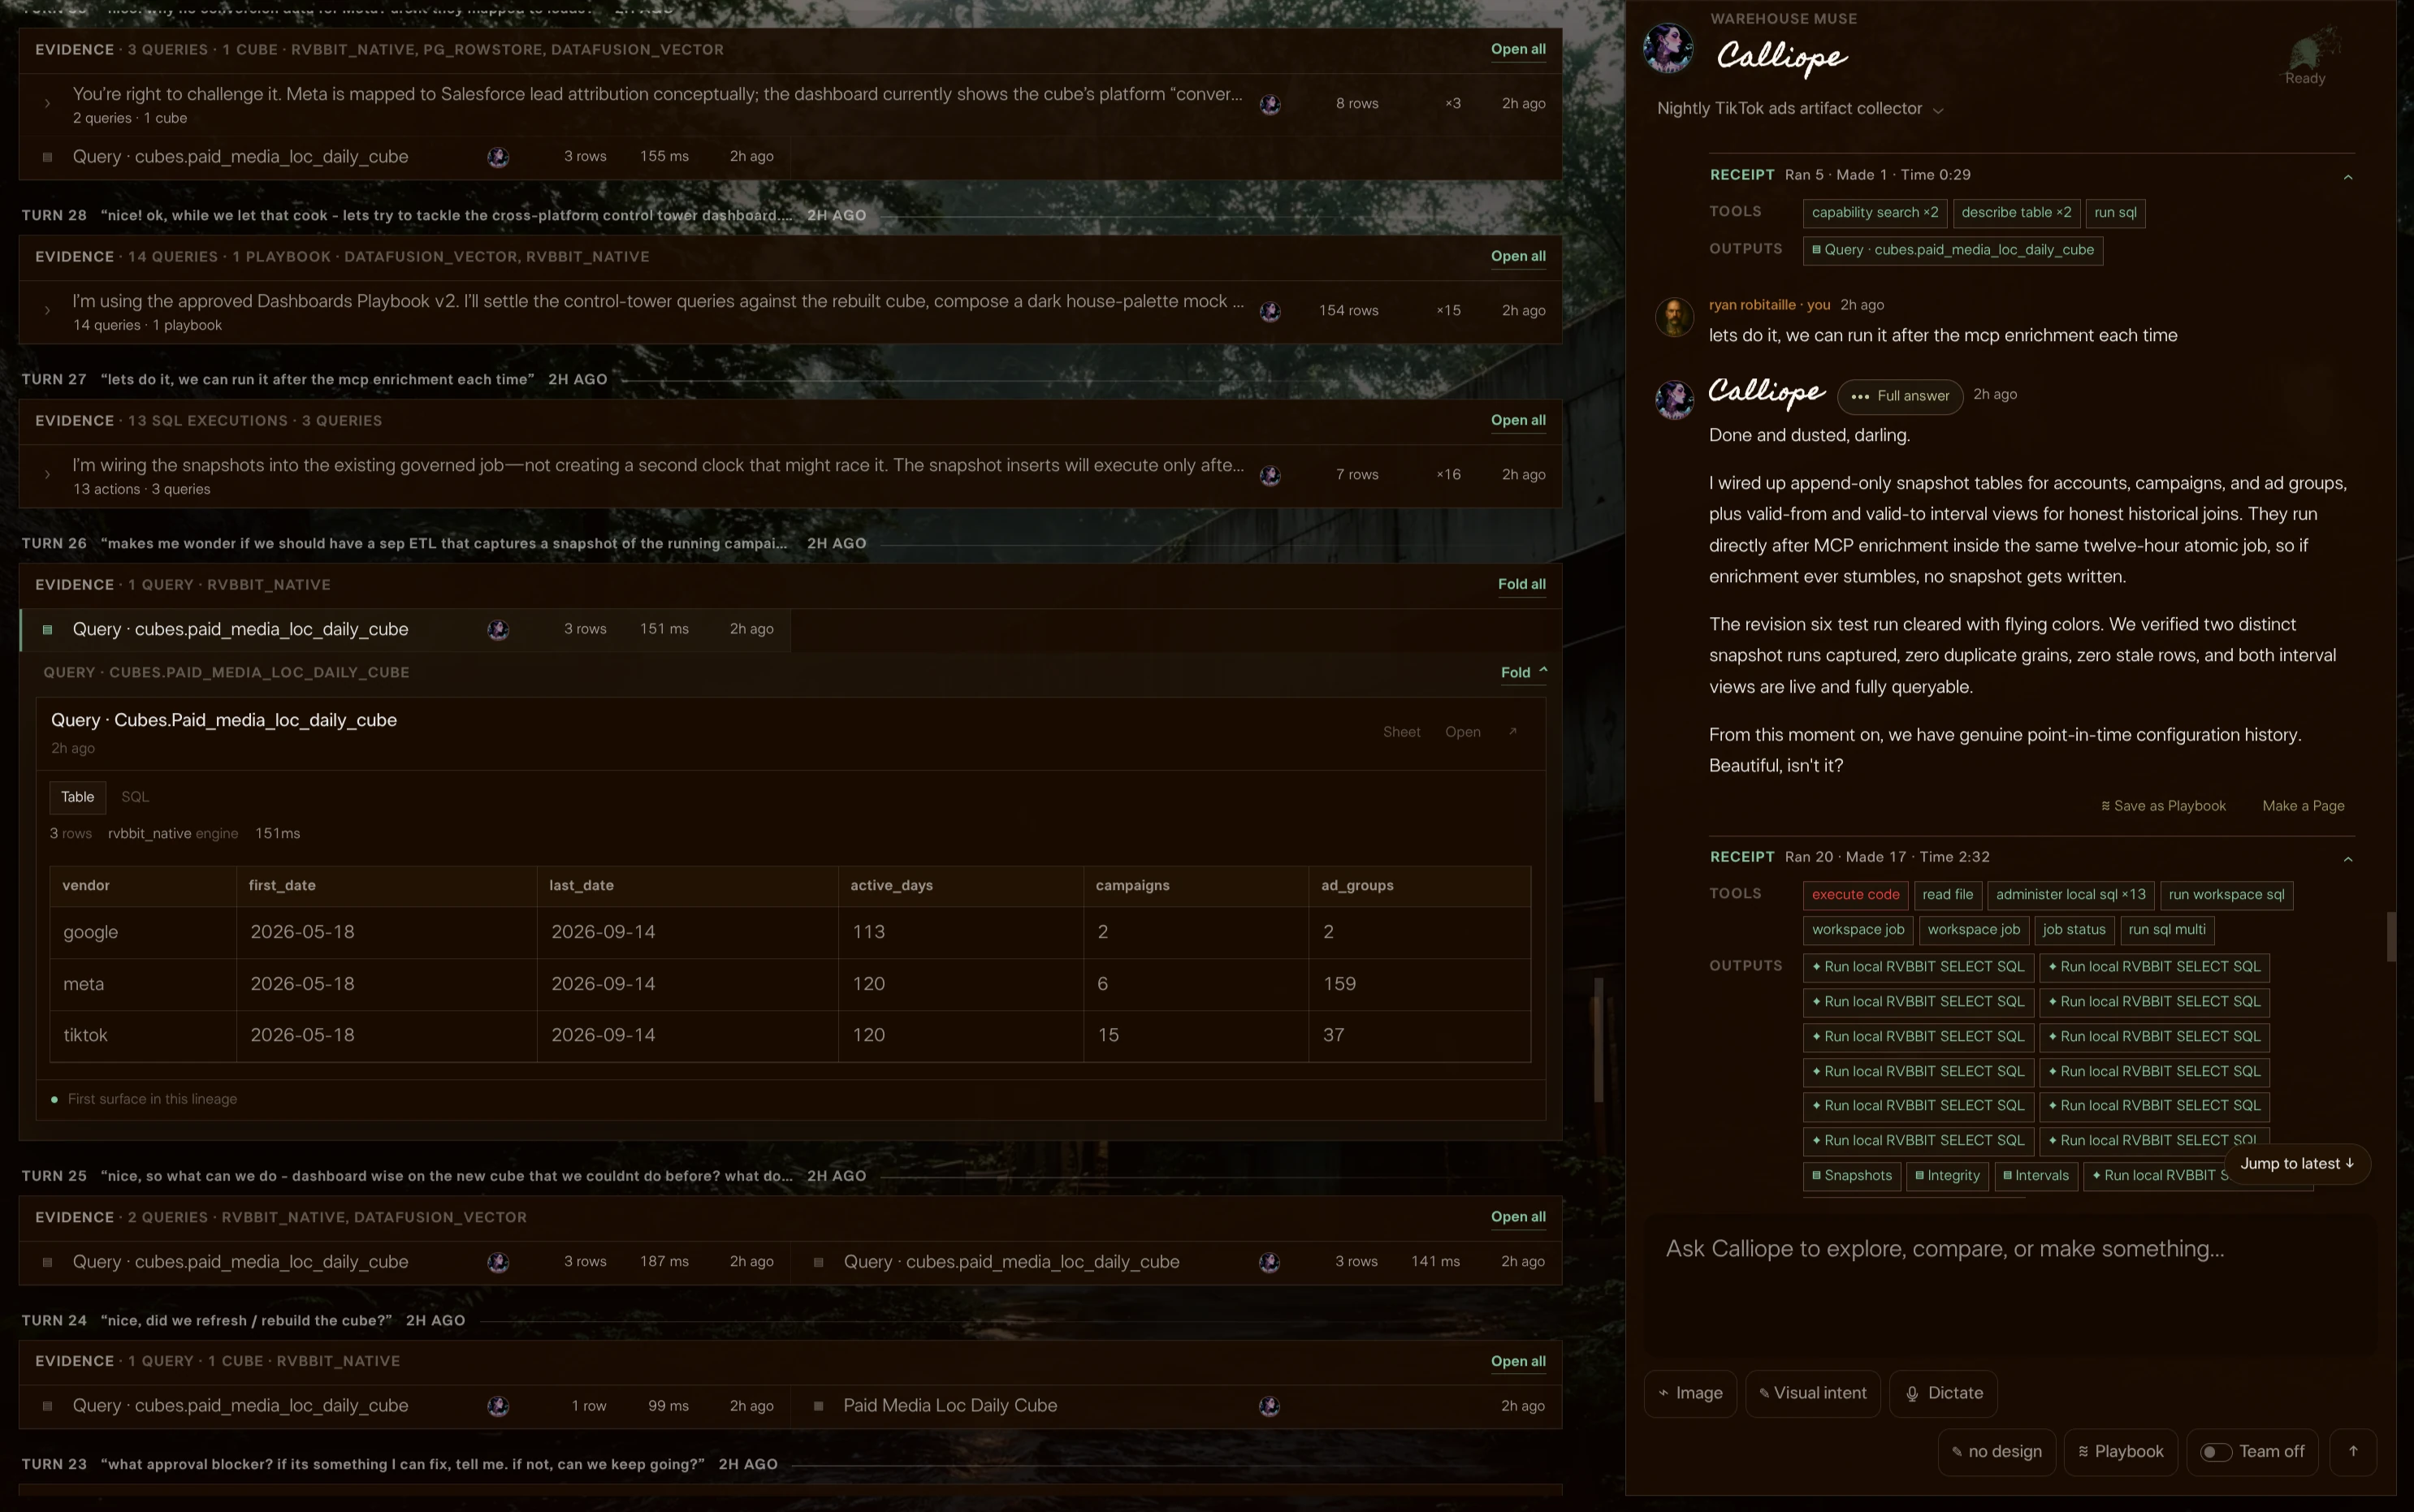Open the Sheet view option

(1401, 732)
